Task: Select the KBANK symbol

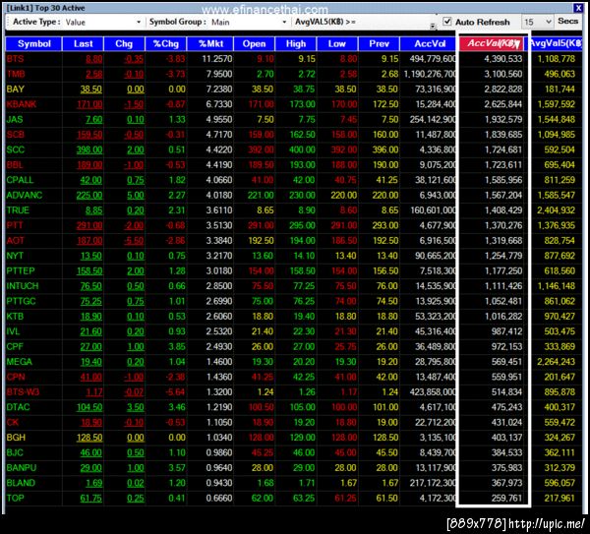Action: pyautogui.click(x=22, y=104)
